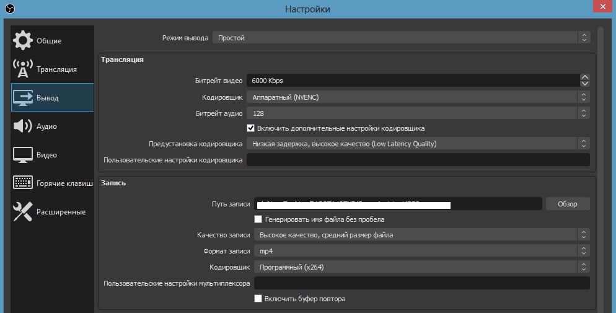Switch to the Трансляция tab
616x313 pixels.
click(x=56, y=69)
